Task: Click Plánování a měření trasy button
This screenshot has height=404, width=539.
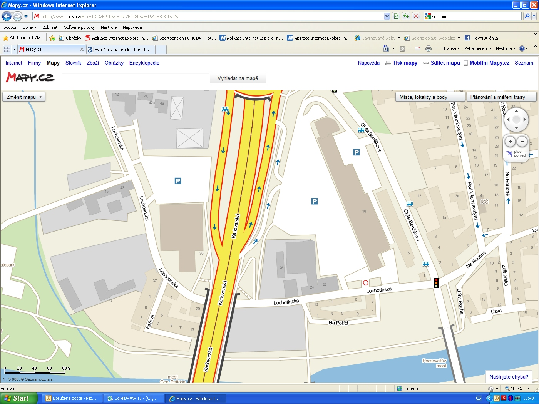Action: 501,97
